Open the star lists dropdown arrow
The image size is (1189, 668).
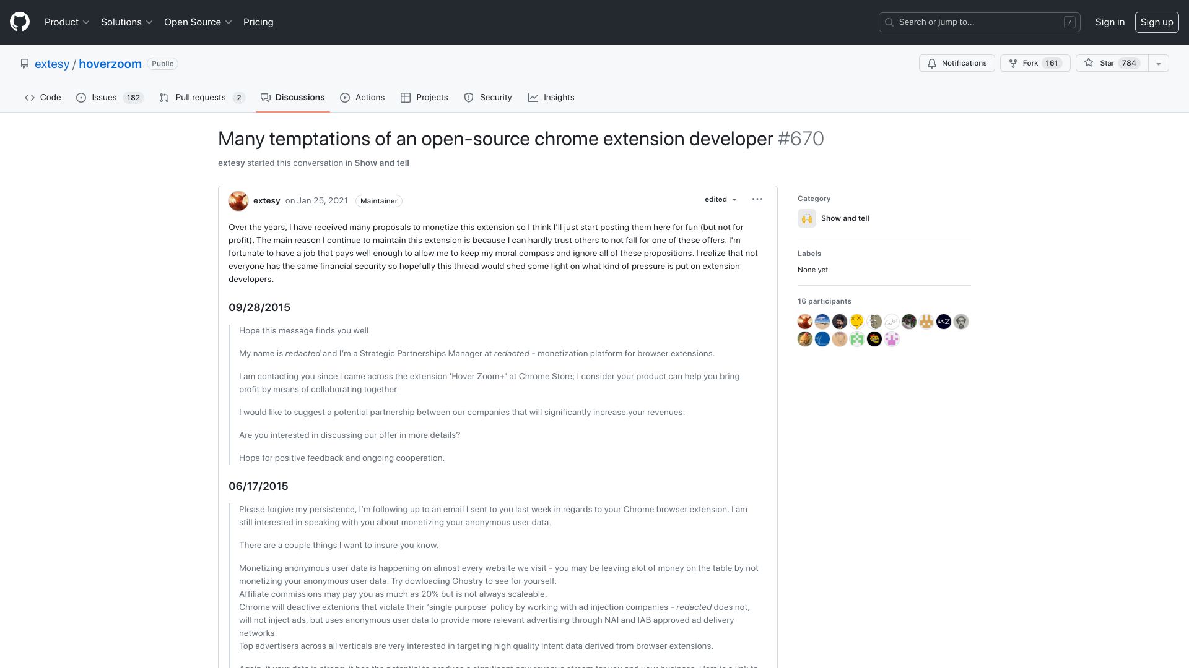[1159, 63]
